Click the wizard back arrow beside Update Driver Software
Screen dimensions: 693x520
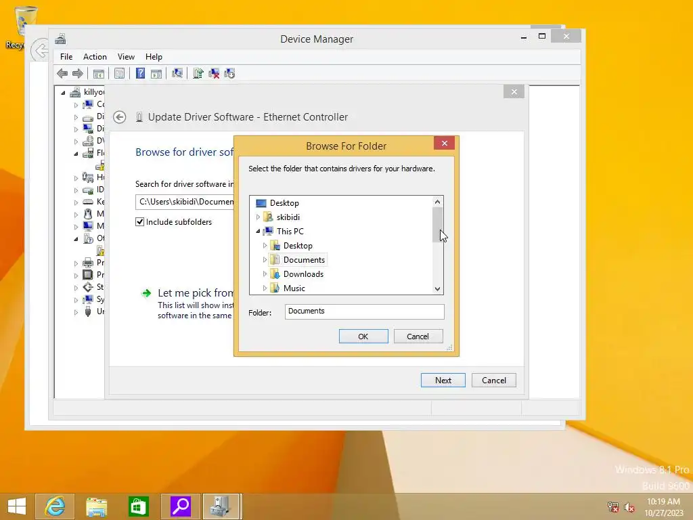click(119, 117)
